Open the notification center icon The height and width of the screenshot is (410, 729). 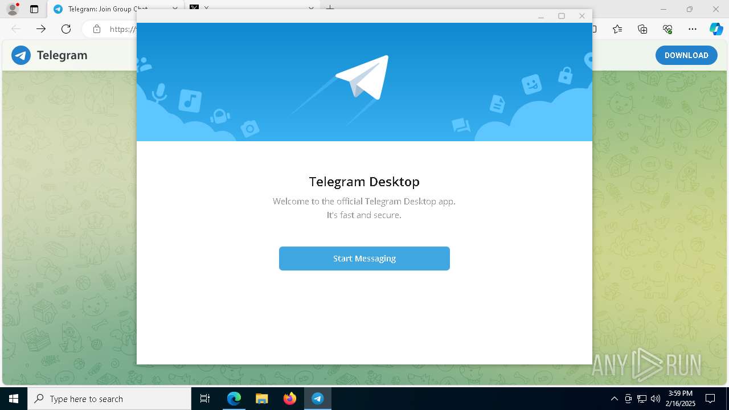point(710,399)
